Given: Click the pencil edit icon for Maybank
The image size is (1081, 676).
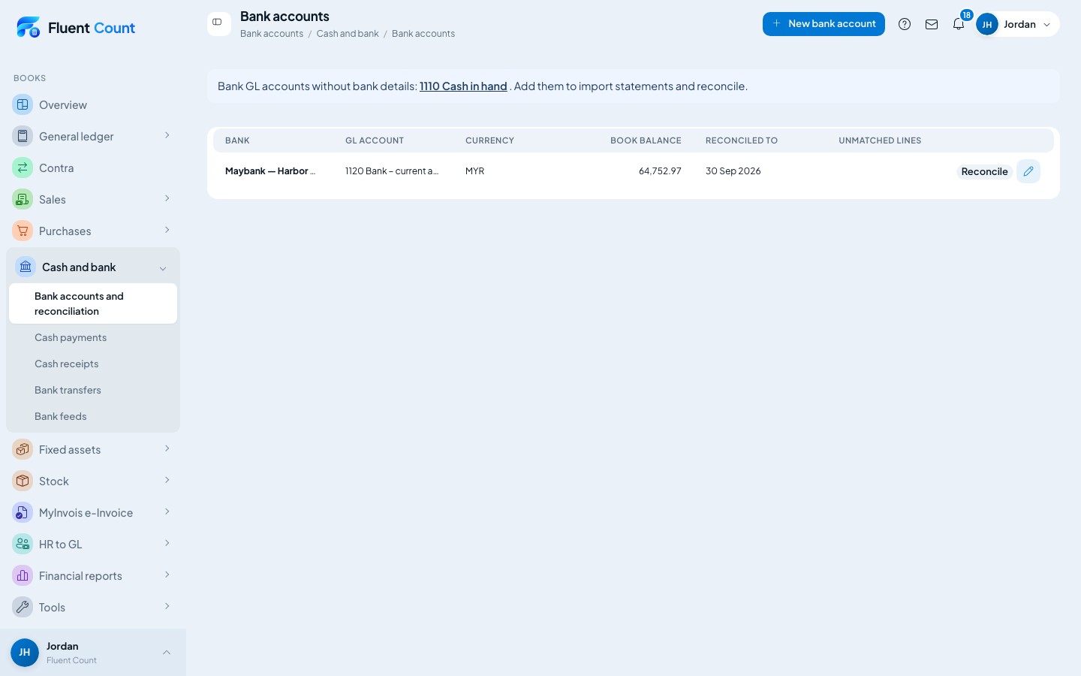Looking at the screenshot, I should [x=1028, y=171].
